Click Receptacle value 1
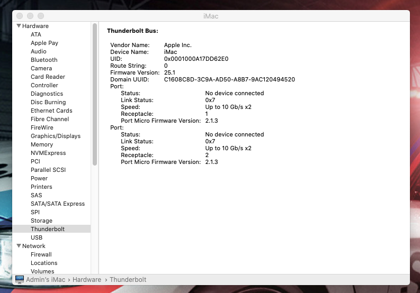 207,114
